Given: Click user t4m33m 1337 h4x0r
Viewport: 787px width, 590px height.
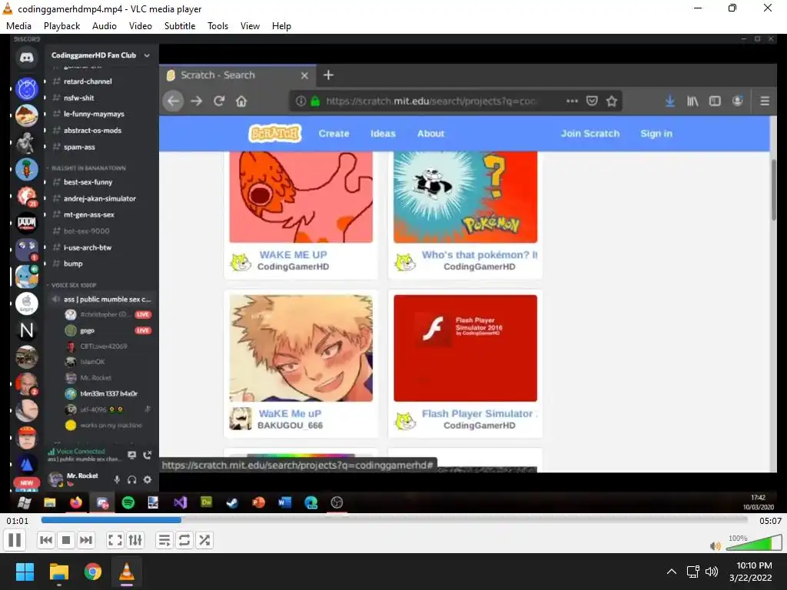Looking at the screenshot, I should click(x=108, y=394).
